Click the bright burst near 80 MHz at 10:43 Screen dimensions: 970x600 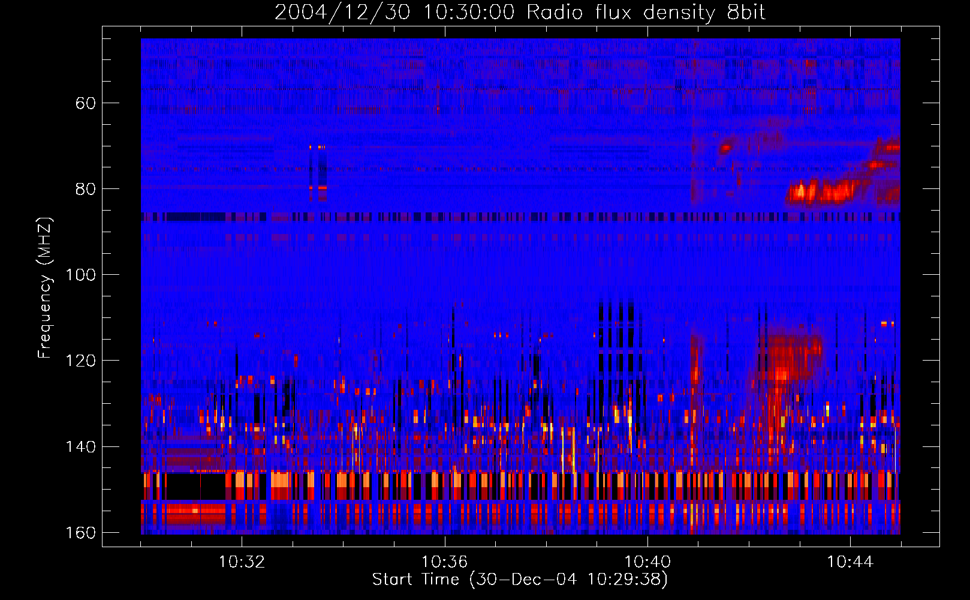(821, 192)
